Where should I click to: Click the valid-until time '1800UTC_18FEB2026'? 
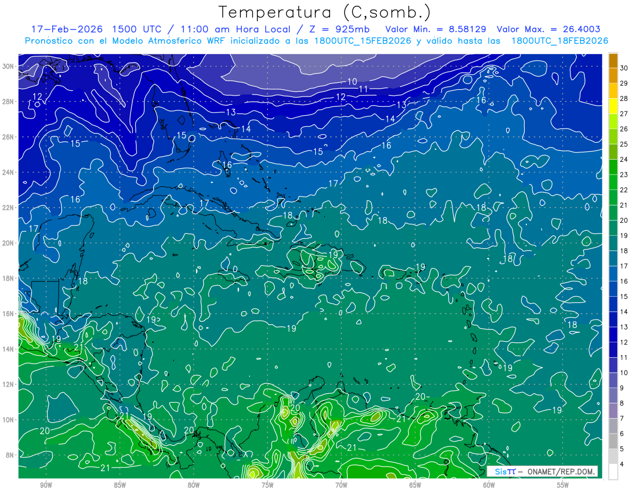(x=559, y=41)
